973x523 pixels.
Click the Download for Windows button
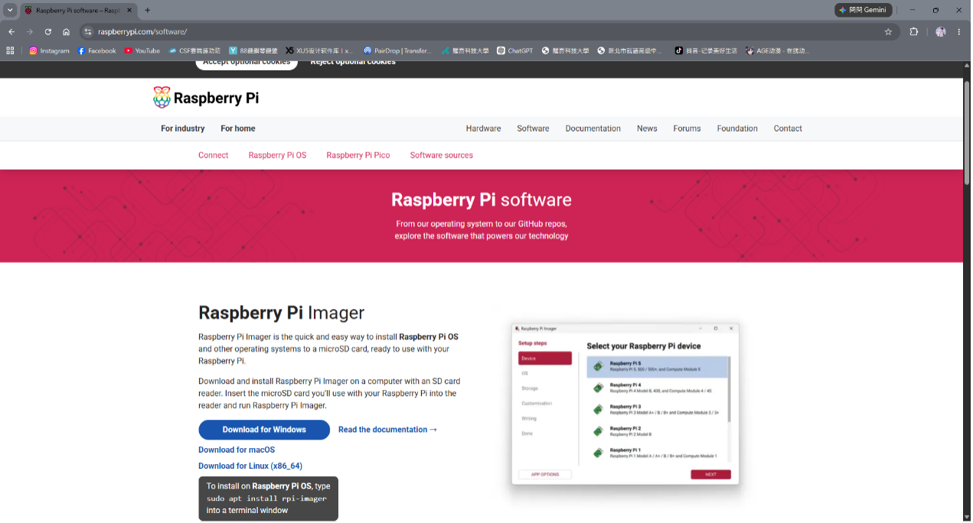coord(264,430)
